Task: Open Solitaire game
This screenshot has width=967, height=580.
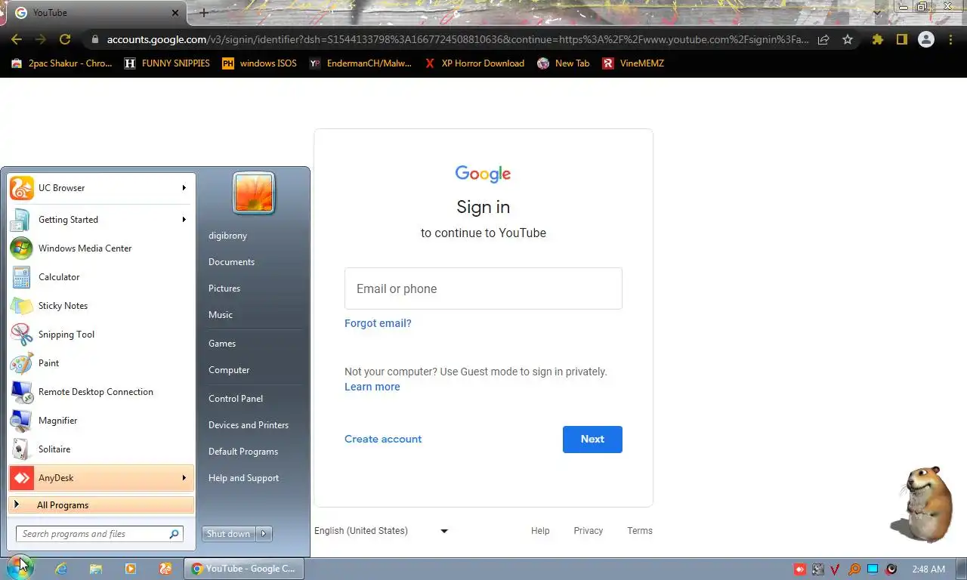Action: click(x=101, y=449)
